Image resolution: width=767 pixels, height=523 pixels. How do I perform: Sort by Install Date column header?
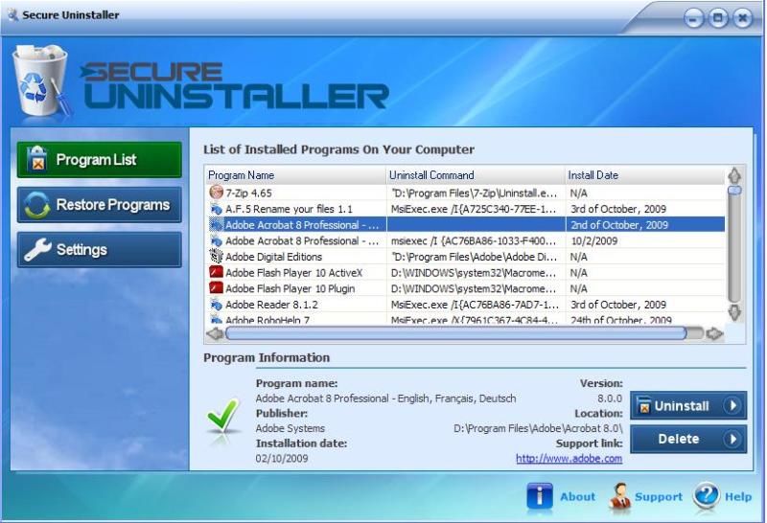coord(644,175)
